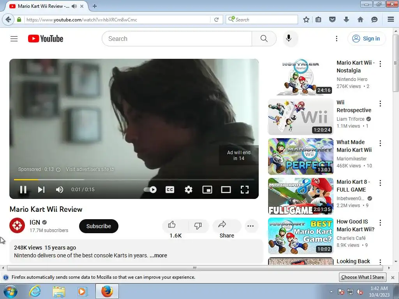This screenshot has width=399, height=299.
Task: Show bookmarks list in Firefox toolbar
Action: coord(318,19)
